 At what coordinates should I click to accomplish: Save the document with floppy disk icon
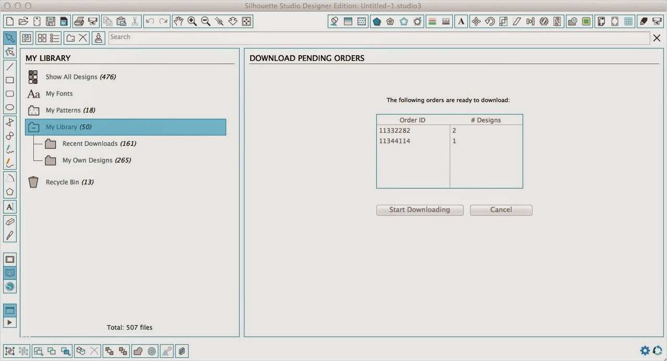click(x=50, y=21)
